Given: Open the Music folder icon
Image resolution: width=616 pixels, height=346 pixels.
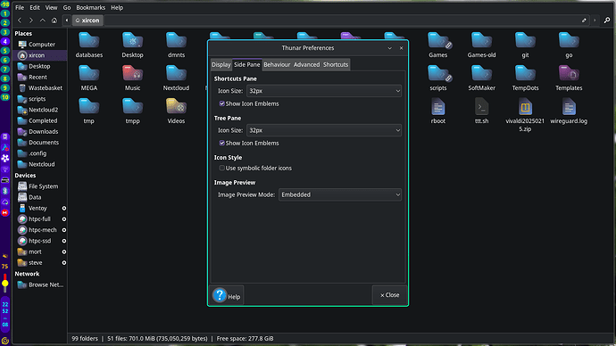Looking at the screenshot, I should tap(132, 78).
